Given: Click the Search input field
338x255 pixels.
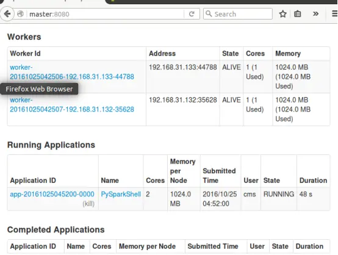Looking at the screenshot, I should pos(238,14).
